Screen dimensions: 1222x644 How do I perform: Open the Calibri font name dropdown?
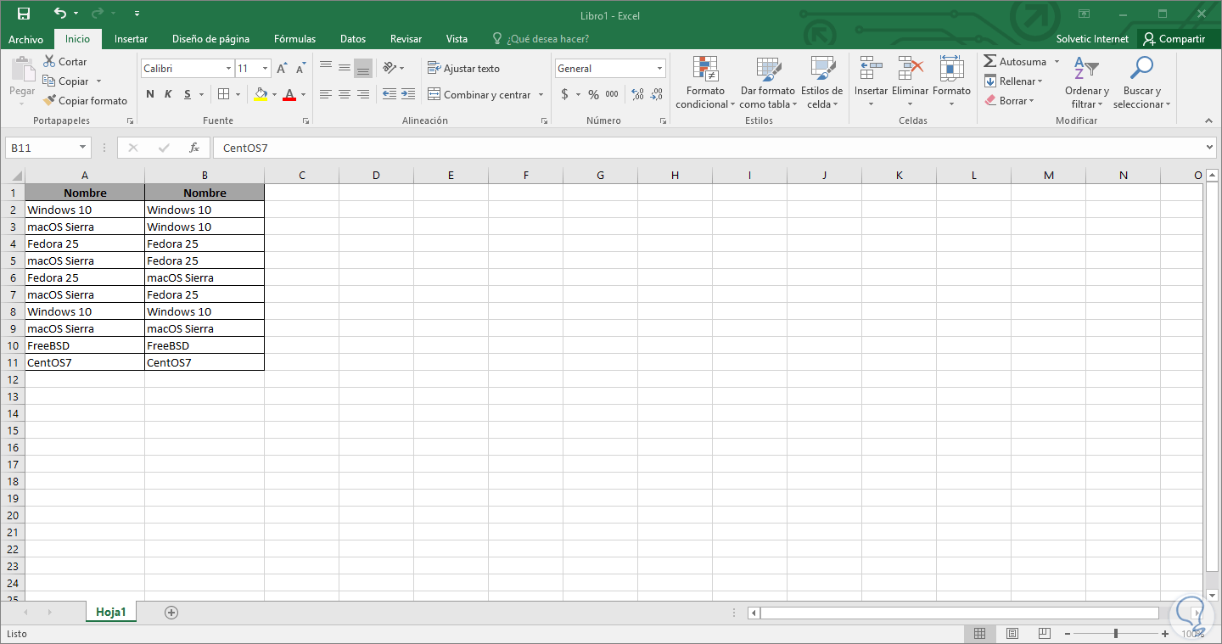pyautogui.click(x=228, y=69)
